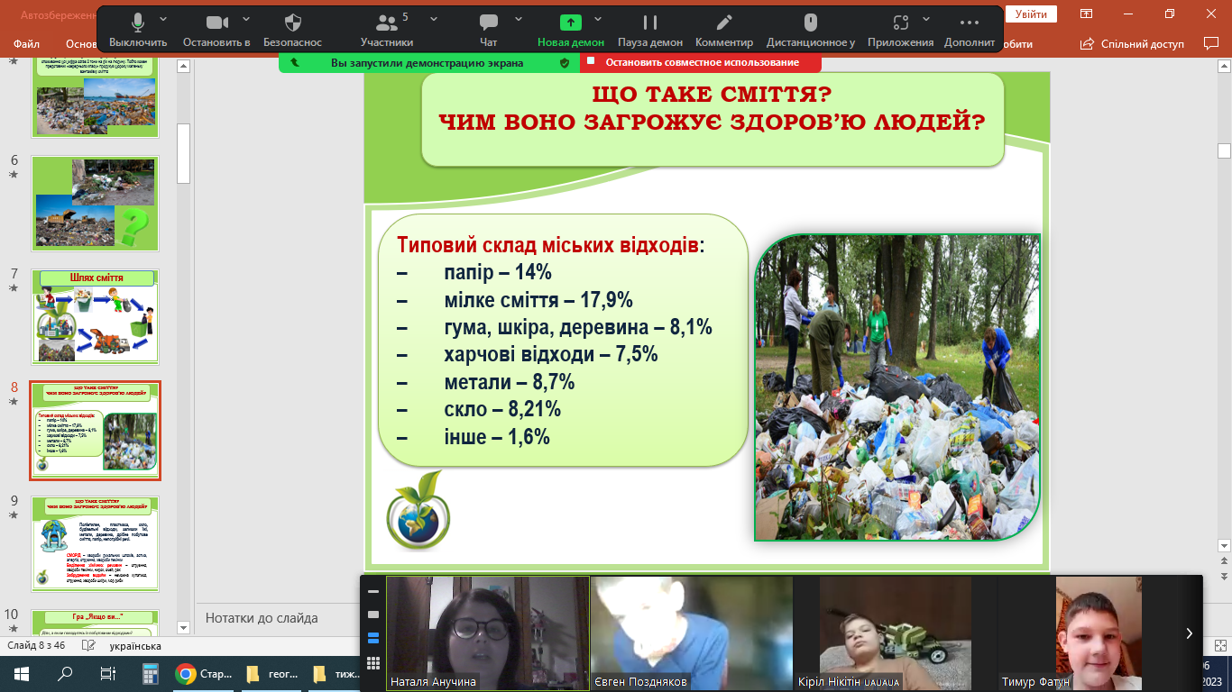Select slide 8 thumbnail
The image size is (1232, 692).
coord(95,431)
